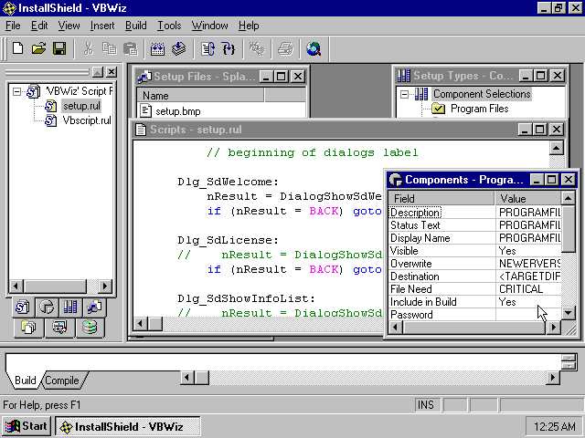Viewport: 585px width, 438px height.
Task: Select the File Need field row
Action: [474, 289]
